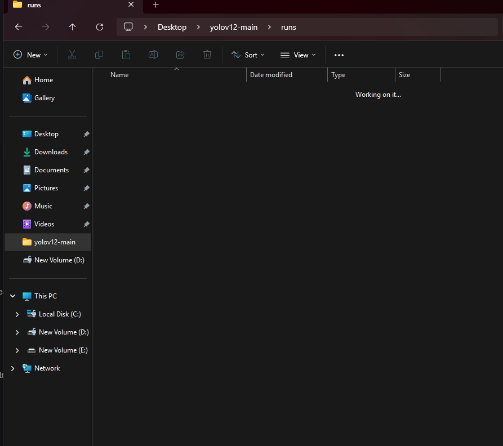The width and height of the screenshot is (503, 446).
Task: Click the chevron after yolov12-main breadcrumb
Action: pos(269,27)
